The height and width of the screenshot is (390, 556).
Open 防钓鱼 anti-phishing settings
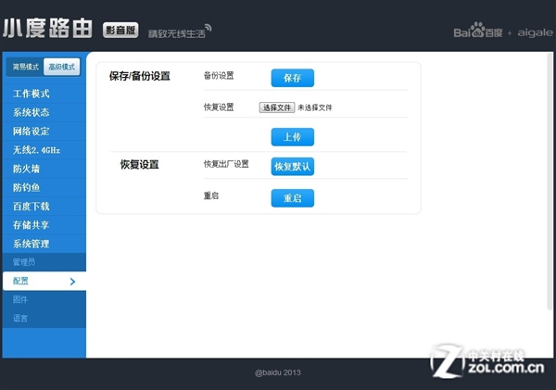click(x=44, y=187)
